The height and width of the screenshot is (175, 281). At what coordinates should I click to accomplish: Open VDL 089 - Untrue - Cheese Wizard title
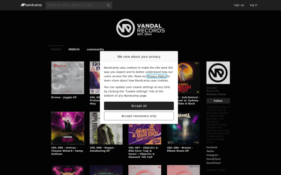67,151
